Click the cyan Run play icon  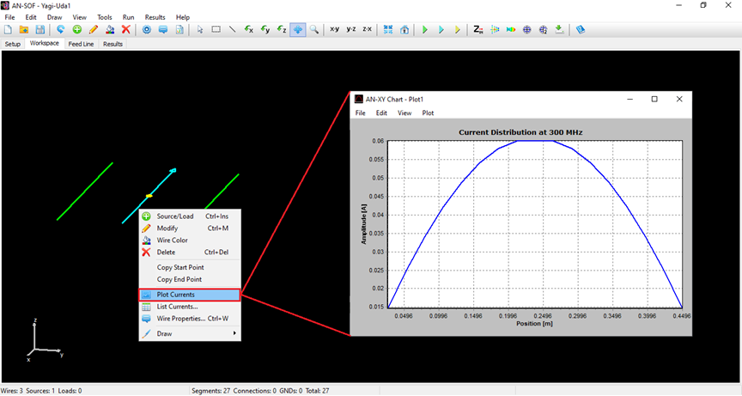point(441,29)
